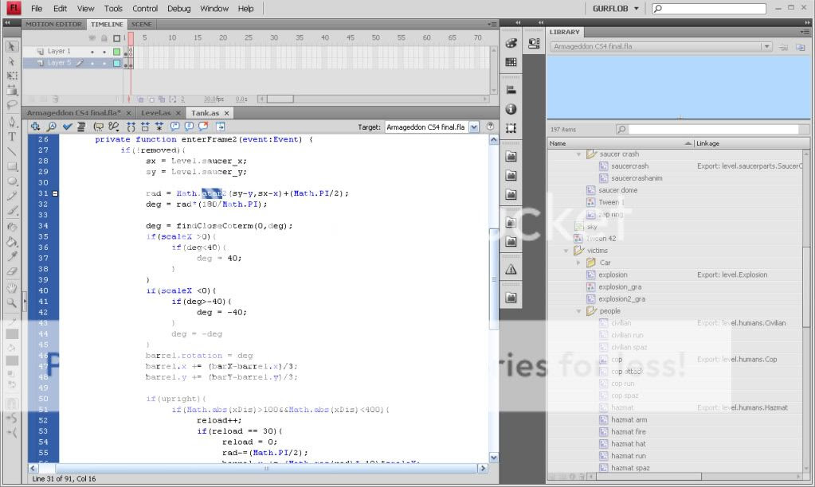
Task: Click the Find magnifier icon in script toolbar
Action: [53, 127]
